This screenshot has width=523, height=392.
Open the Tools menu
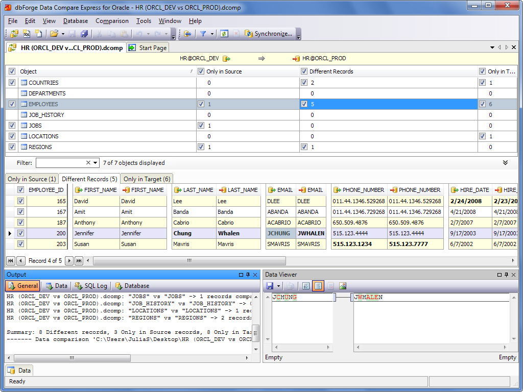coord(144,21)
